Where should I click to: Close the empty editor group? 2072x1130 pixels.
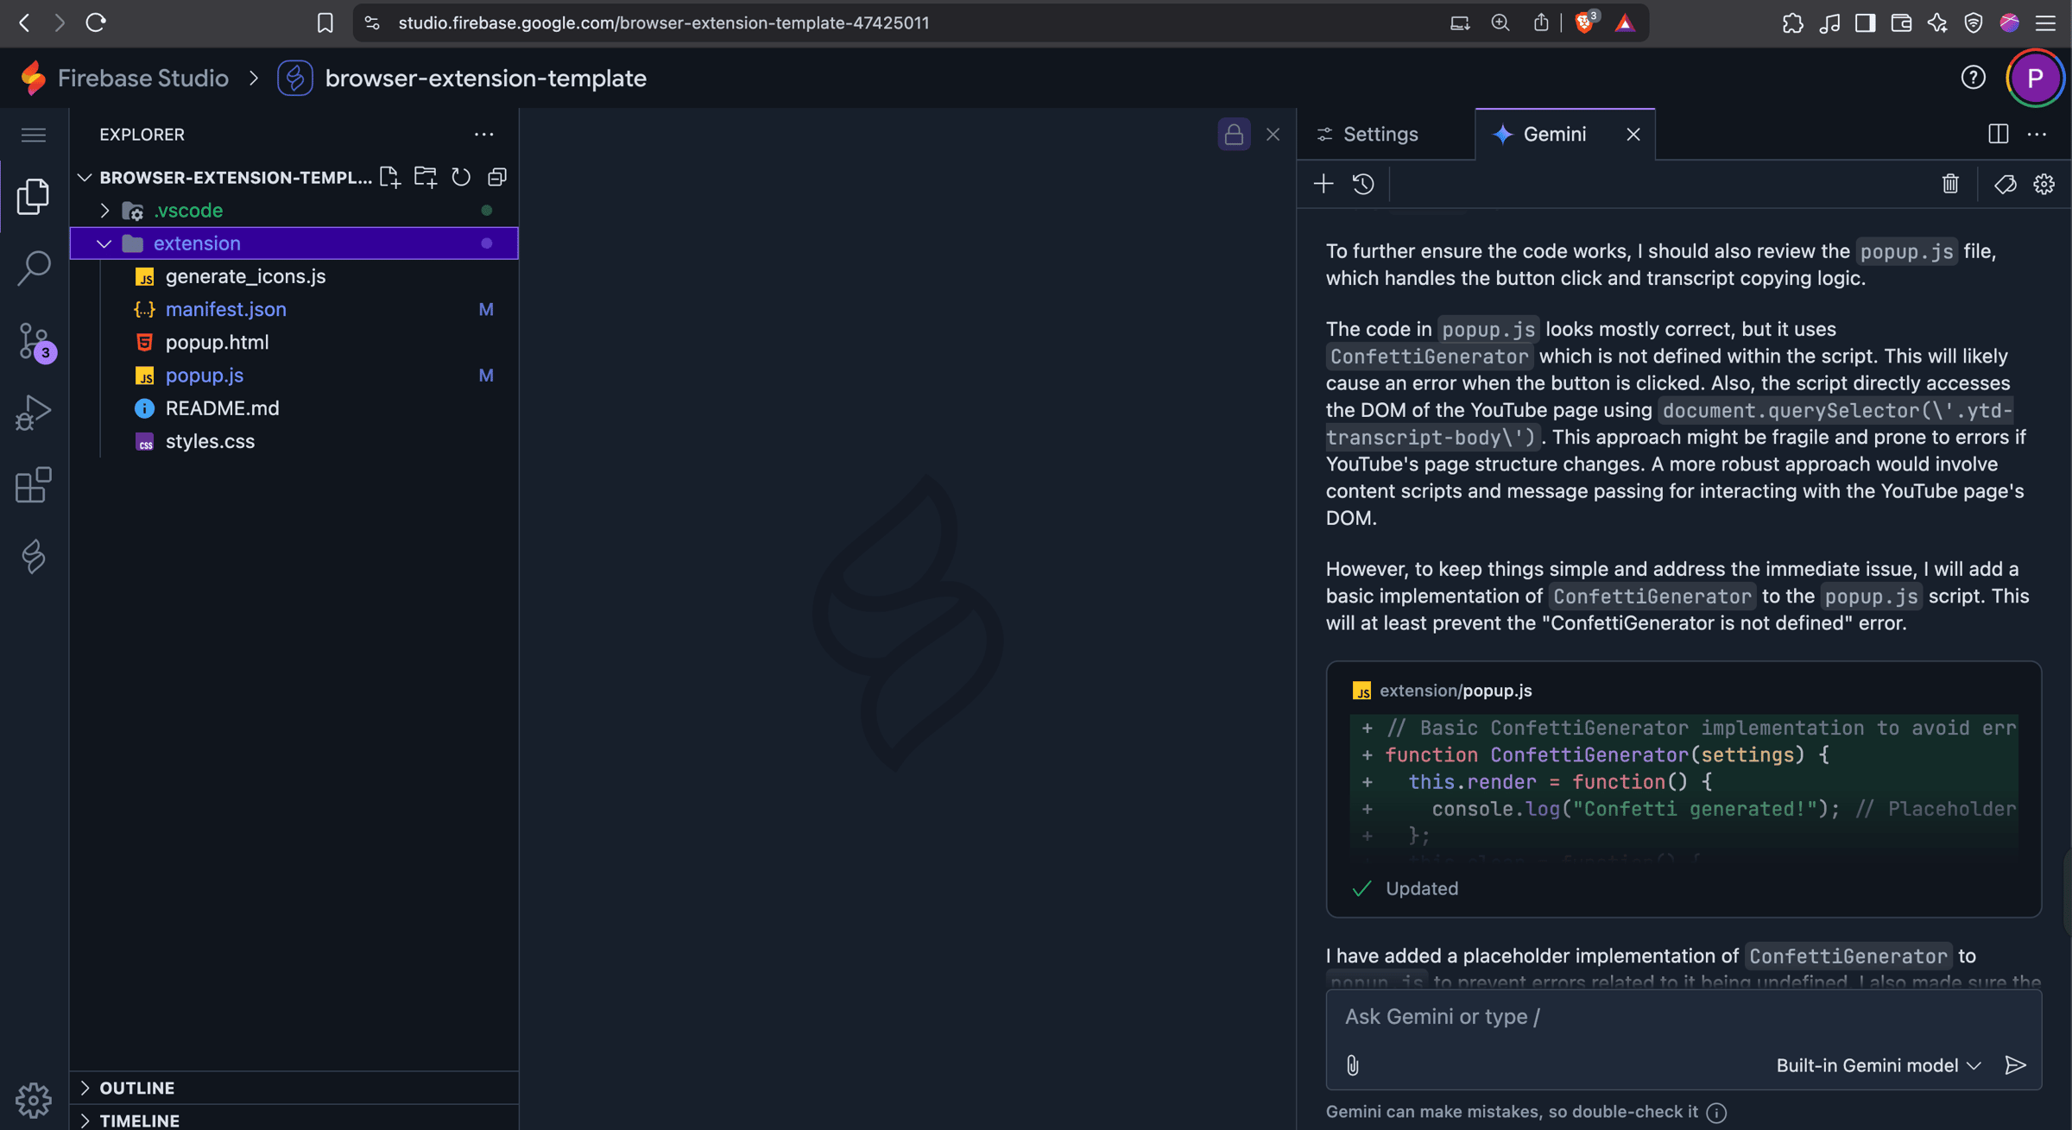coord(1273,134)
